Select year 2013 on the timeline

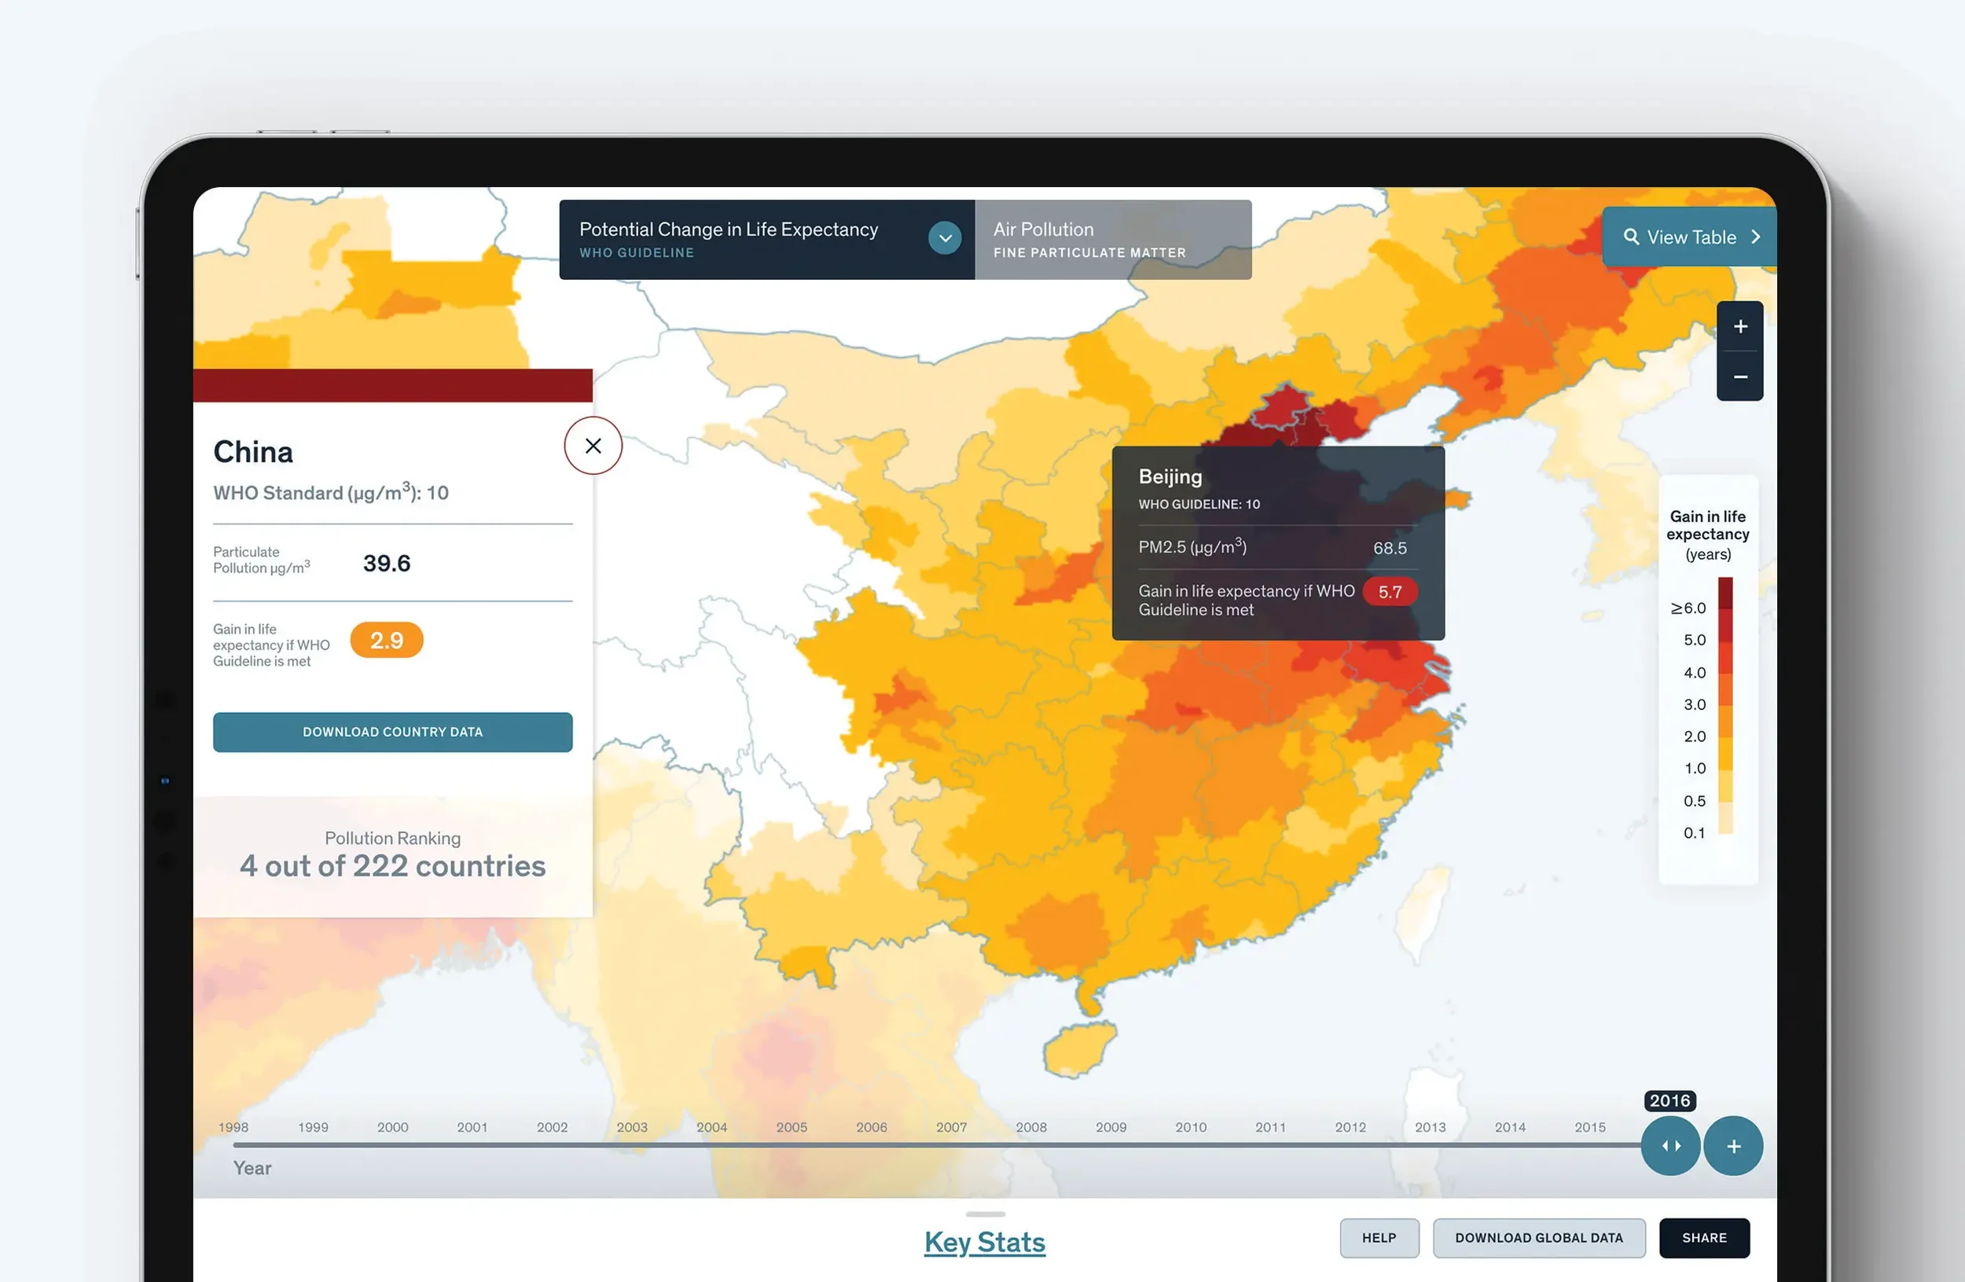[1430, 1128]
